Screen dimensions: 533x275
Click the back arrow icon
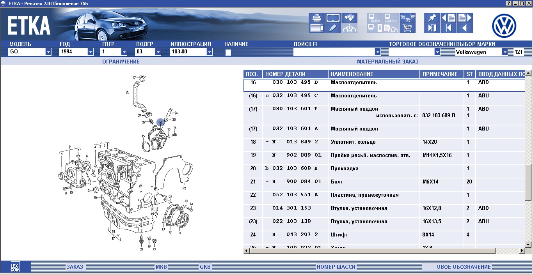click(465, 28)
